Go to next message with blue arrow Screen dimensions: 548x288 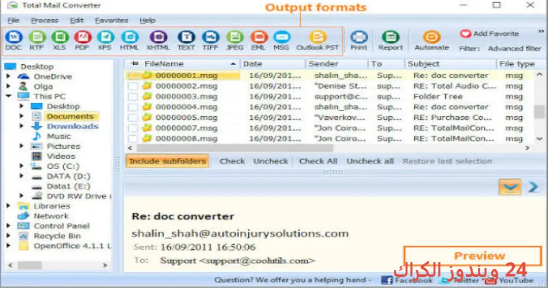[533, 187]
